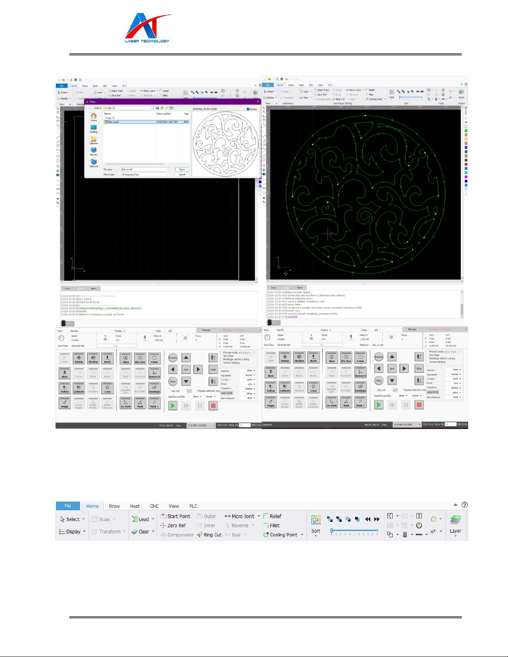Viewport: 508px width, 657px height.
Task: Expand the Lead dropdown in the bottom ribbon
Action: click(153, 519)
